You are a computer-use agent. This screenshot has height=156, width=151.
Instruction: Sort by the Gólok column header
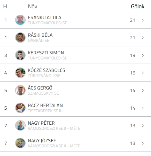[138, 6]
